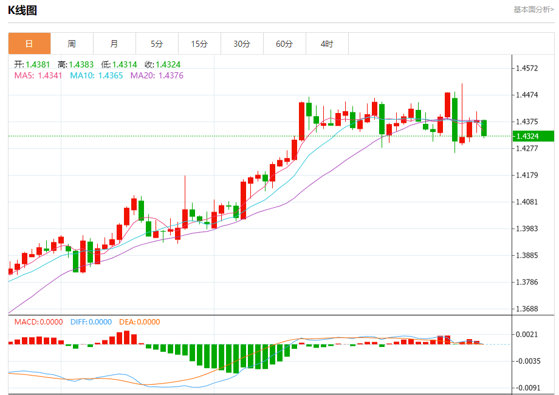Click the -0.0035 MACD axis label

point(528,361)
